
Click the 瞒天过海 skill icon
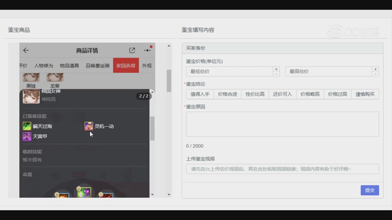[x=27, y=126]
